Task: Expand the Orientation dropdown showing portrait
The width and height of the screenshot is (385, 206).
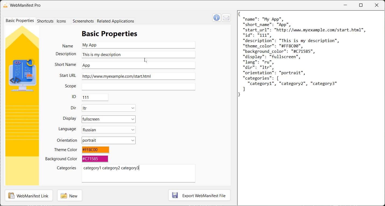Action: tap(133, 140)
